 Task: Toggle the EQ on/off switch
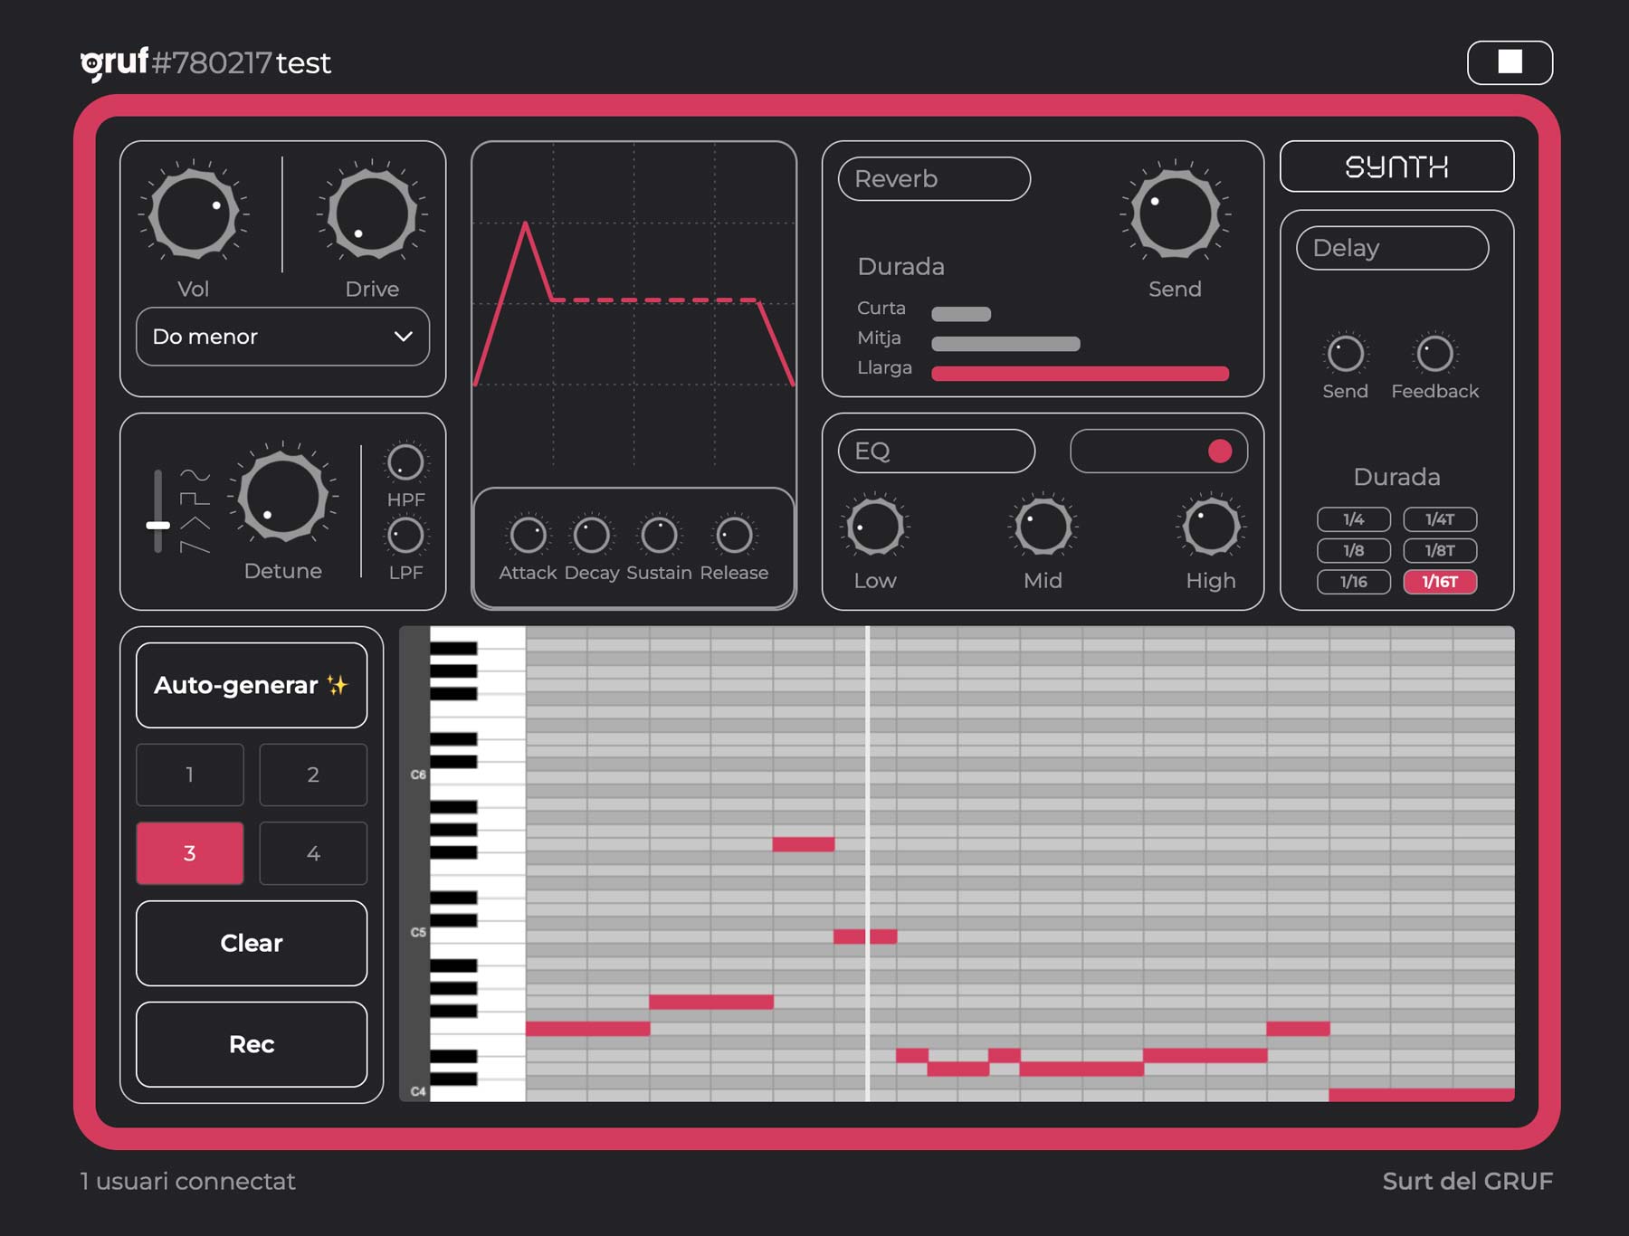[x=1159, y=452]
